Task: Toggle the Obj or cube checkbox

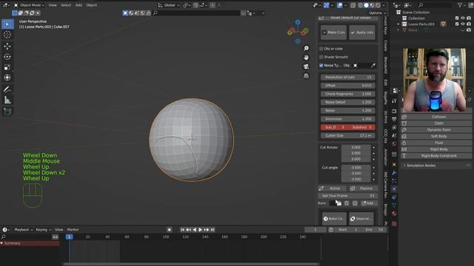Action: click(321, 49)
